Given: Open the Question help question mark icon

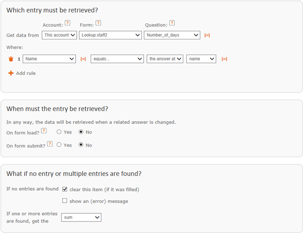Looking at the screenshot, I should (x=172, y=23).
